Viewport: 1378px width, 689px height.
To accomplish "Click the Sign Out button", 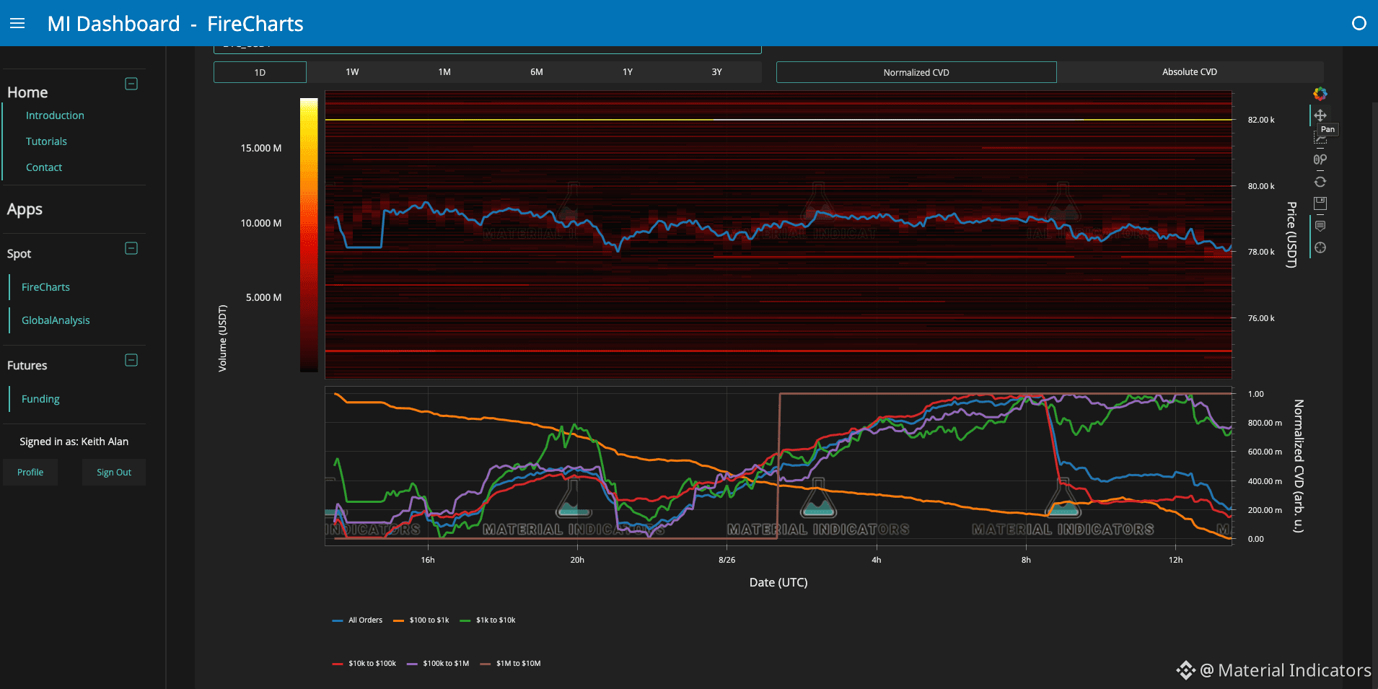I will 114,473.
